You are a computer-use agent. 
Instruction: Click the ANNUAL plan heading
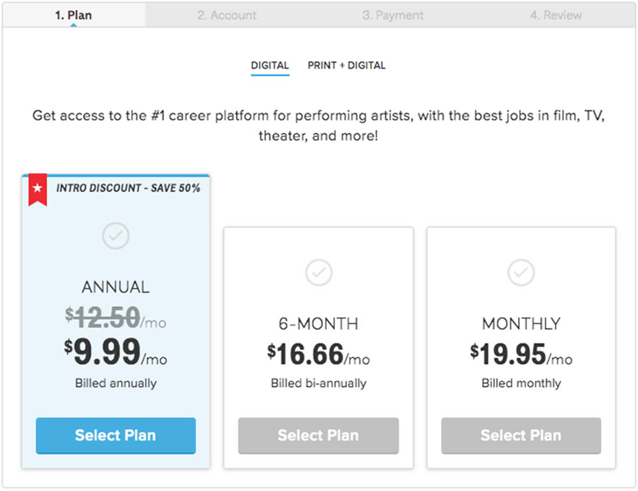(x=115, y=288)
